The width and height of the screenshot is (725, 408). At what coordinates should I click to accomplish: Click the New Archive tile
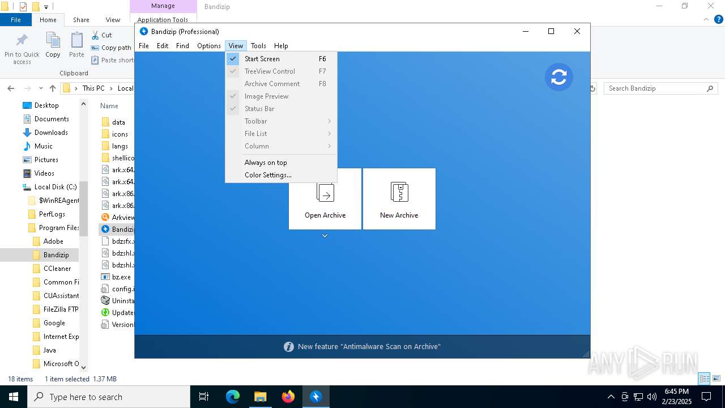pos(399,198)
